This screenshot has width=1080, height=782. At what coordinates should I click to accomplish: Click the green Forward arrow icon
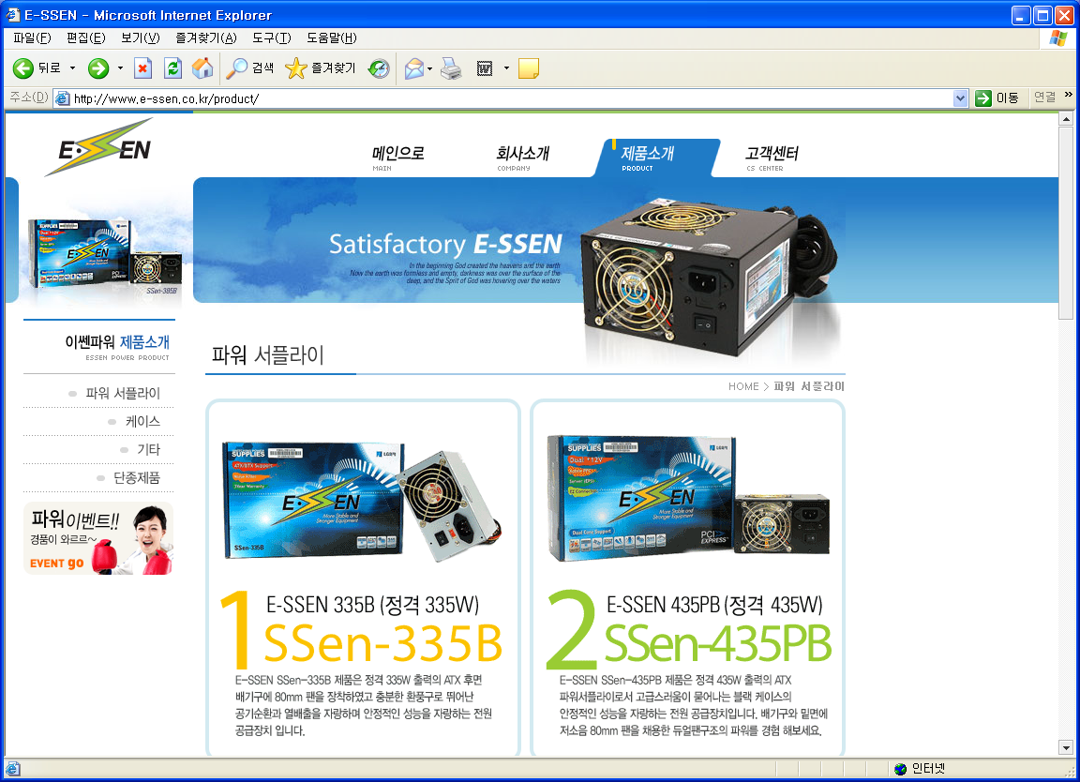point(98,68)
